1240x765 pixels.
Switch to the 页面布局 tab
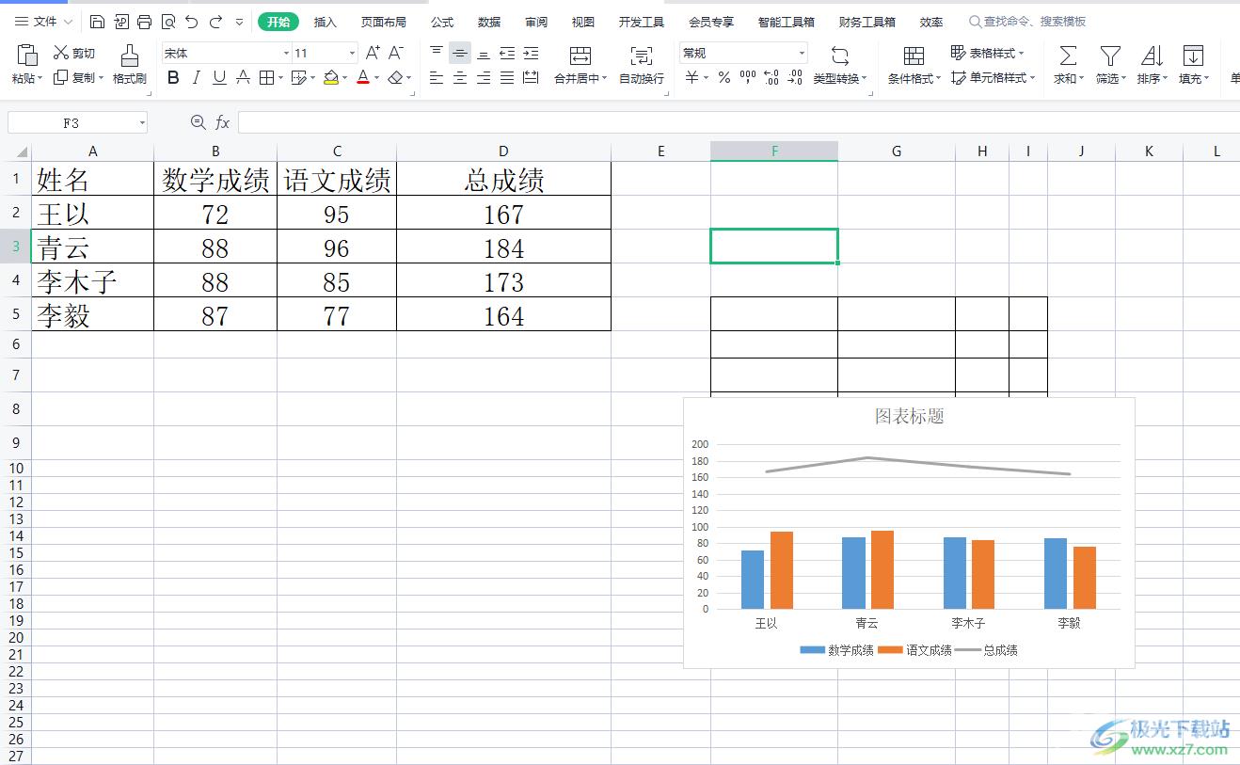tap(384, 22)
